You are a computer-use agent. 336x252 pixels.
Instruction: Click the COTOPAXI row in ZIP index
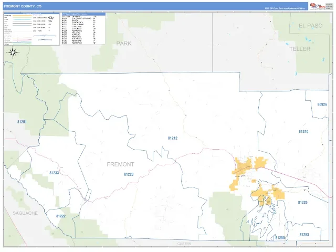coord(78,28)
